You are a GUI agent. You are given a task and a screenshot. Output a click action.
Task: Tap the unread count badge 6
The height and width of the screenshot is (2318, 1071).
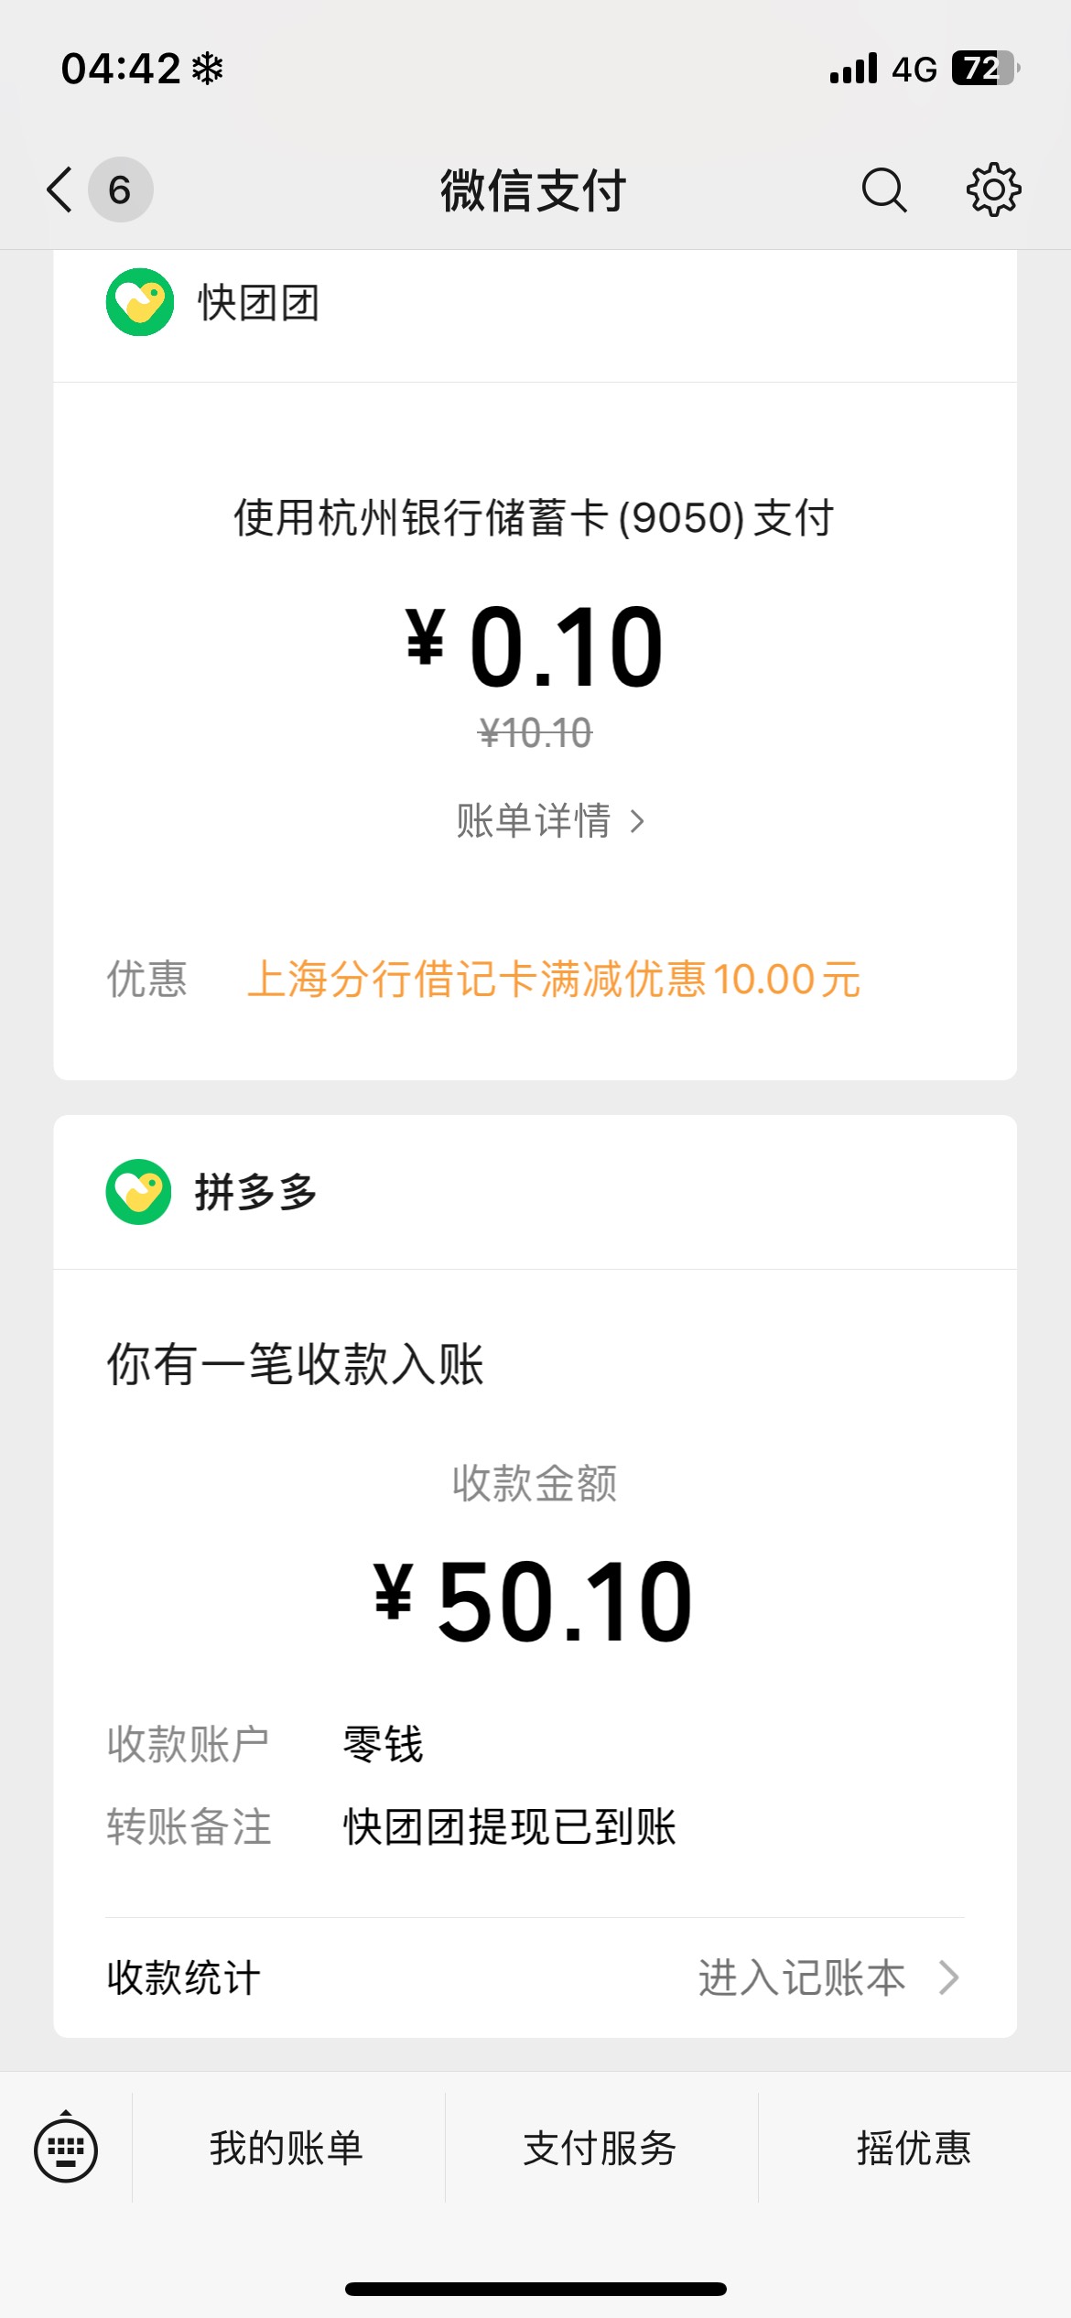(x=120, y=190)
